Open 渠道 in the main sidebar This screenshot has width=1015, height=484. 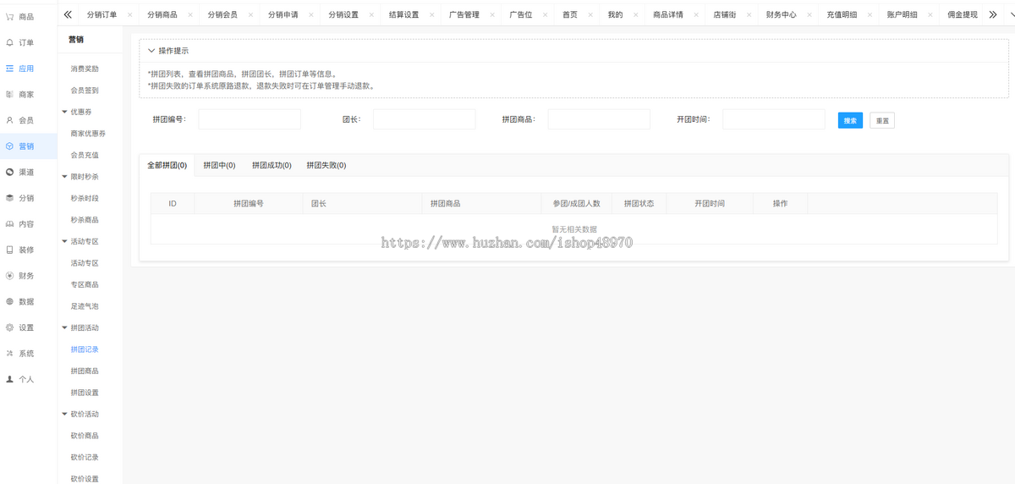click(25, 172)
